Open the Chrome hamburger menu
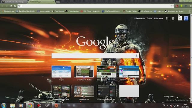Image resolution: width=192 pixels, height=108 pixels. [190, 6]
